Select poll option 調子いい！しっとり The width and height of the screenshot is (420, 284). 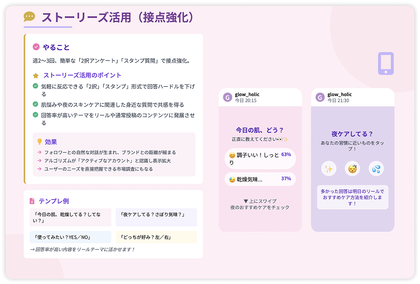pyautogui.click(x=260, y=158)
